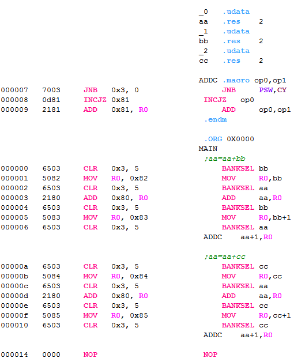This screenshot has width=305, height=362.
Task: Click the 0x82 operand
Action: coord(139,178)
